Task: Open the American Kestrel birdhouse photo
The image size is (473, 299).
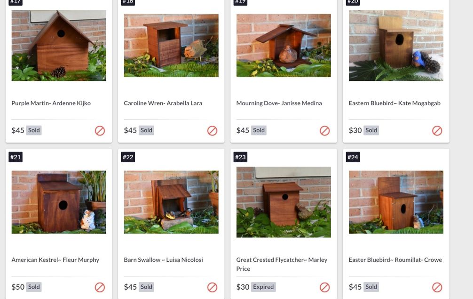Action: coord(59,202)
